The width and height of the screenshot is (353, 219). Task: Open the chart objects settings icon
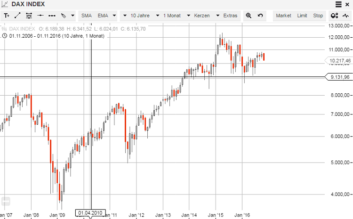tap(334, 16)
